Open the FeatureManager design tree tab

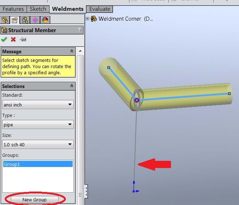[x=5, y=20]
